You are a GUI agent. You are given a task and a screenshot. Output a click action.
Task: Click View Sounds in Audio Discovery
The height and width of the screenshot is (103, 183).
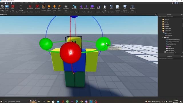tap(125, 8)
